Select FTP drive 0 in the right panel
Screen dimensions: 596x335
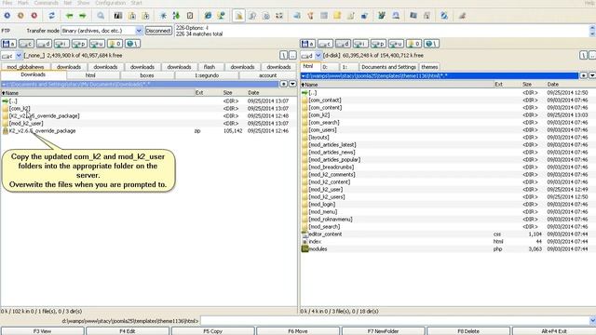point(413,44)
